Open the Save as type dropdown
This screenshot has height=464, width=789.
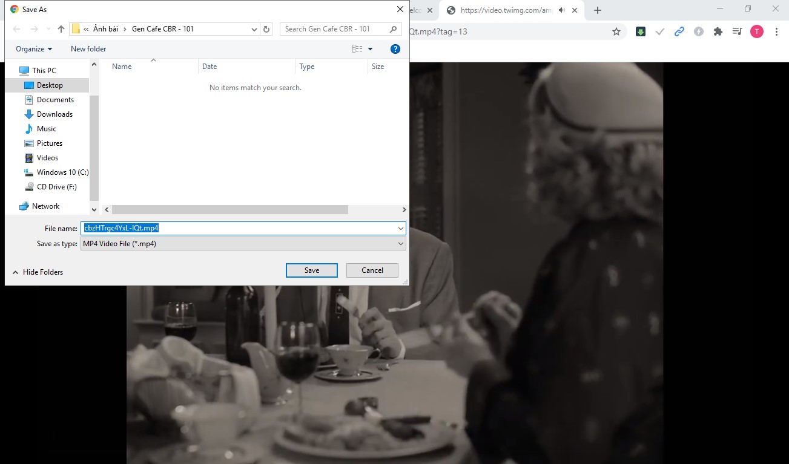[x=400, y=243]
